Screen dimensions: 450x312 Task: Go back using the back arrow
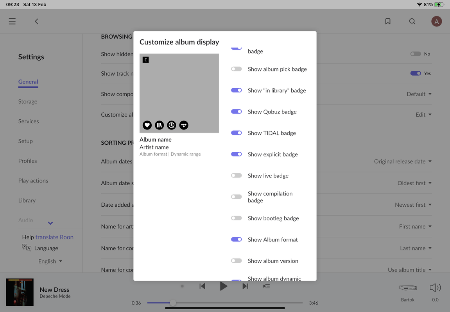(36, 21)
